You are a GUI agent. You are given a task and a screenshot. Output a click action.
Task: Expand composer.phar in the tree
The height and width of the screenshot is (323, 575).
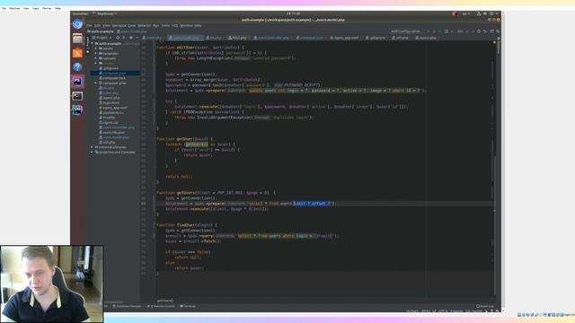96,83
